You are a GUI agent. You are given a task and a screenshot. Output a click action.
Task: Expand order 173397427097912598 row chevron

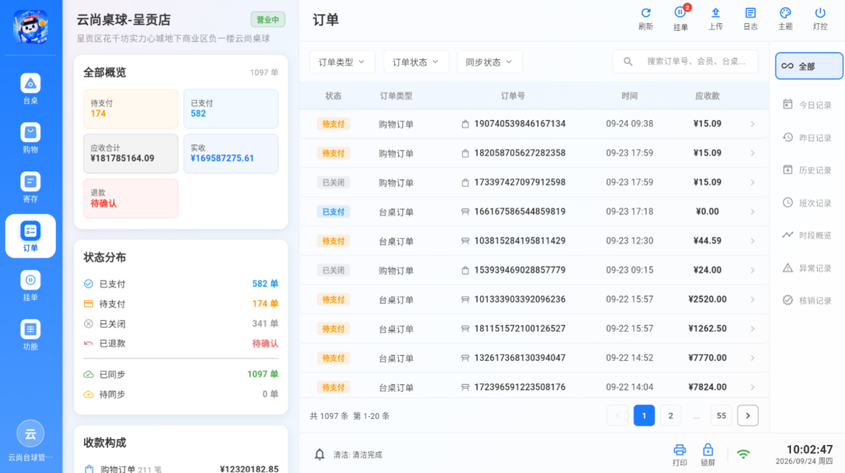point(752,183)
